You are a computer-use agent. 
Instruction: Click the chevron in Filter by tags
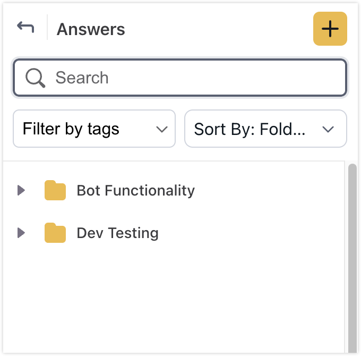pos(162,129)
